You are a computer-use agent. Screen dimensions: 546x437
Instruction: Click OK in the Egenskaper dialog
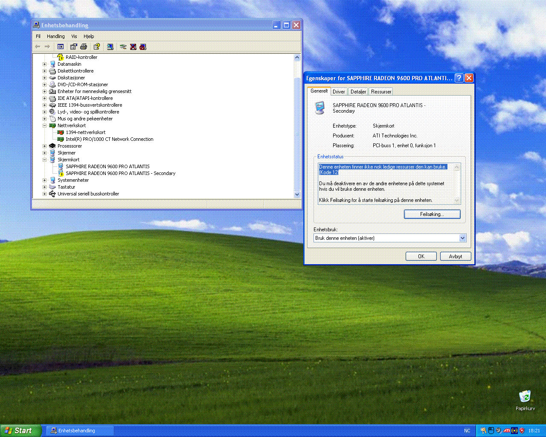421,256
